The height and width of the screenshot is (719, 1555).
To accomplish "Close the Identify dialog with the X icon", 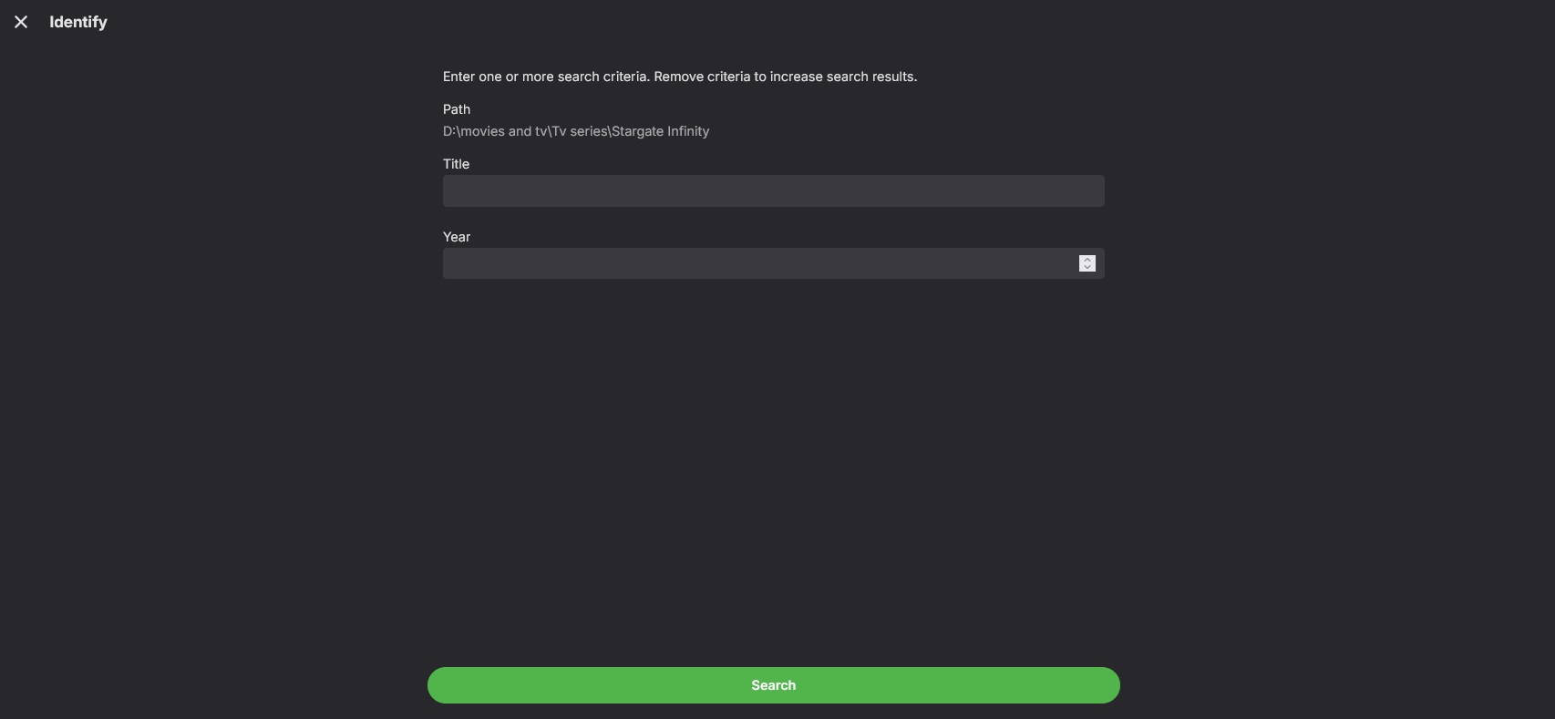I will point(21,22).
